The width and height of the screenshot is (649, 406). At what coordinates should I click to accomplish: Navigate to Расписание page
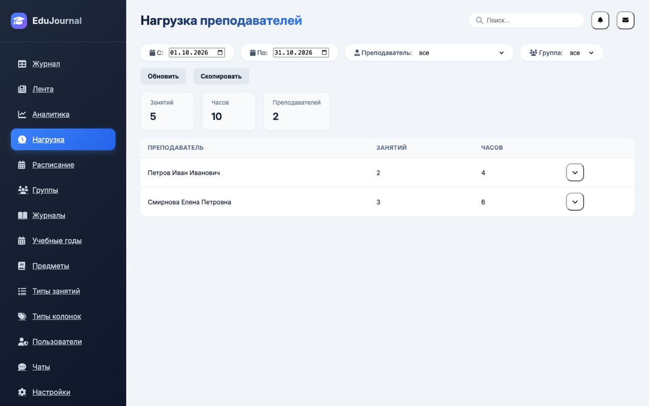63,165
